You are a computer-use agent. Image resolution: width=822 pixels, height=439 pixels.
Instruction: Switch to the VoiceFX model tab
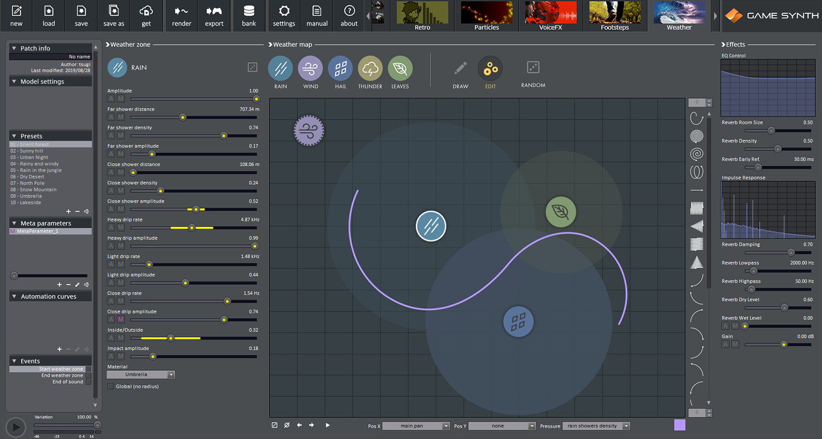click(551, 16)
